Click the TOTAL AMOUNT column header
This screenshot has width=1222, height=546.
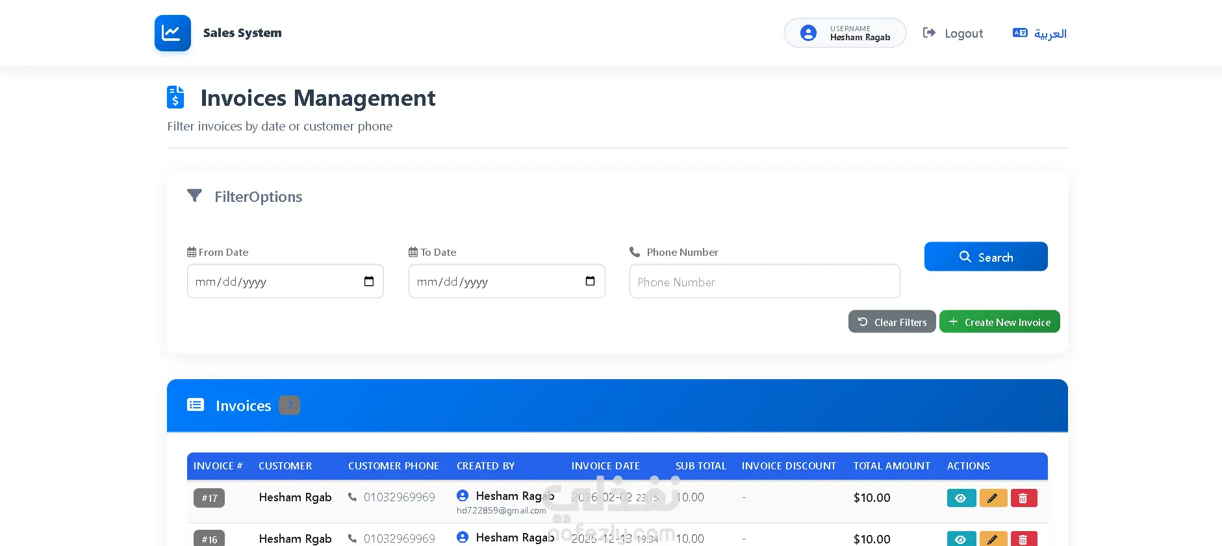click(892, 466)
